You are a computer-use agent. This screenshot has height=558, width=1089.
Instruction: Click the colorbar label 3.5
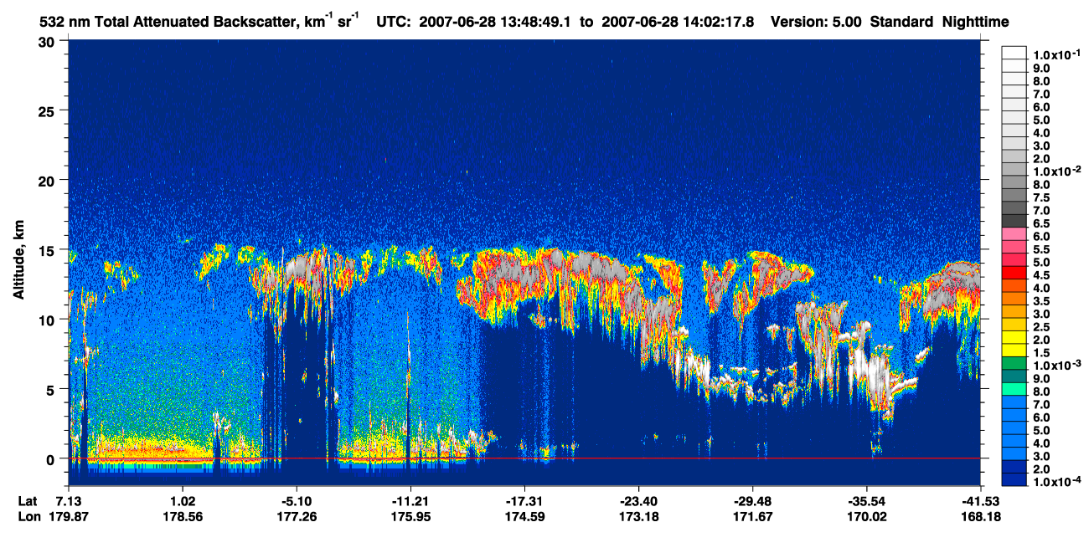click(x=1040, y=301)
